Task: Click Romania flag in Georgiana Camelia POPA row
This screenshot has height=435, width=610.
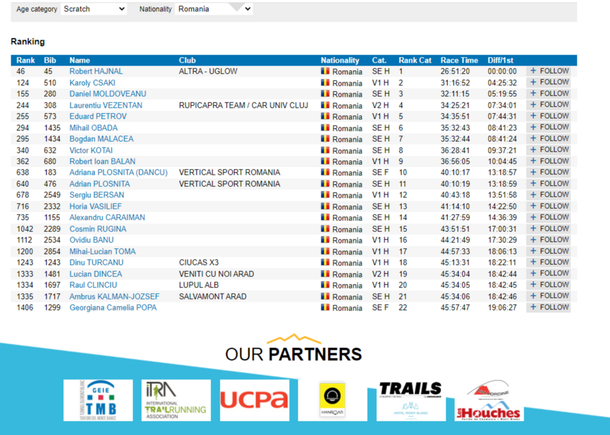Action: click(325, 308)
